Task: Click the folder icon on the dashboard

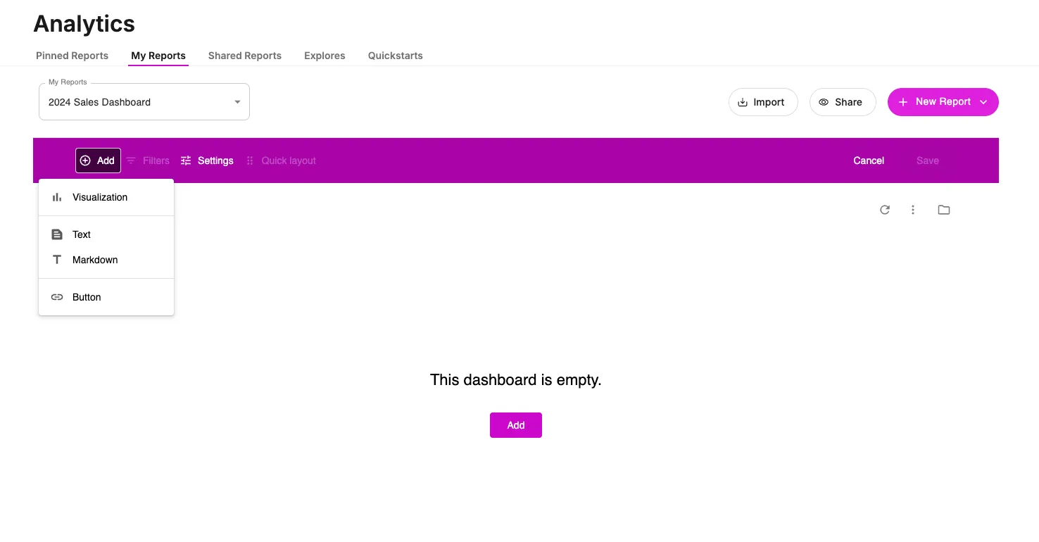Action: (944, 210)
